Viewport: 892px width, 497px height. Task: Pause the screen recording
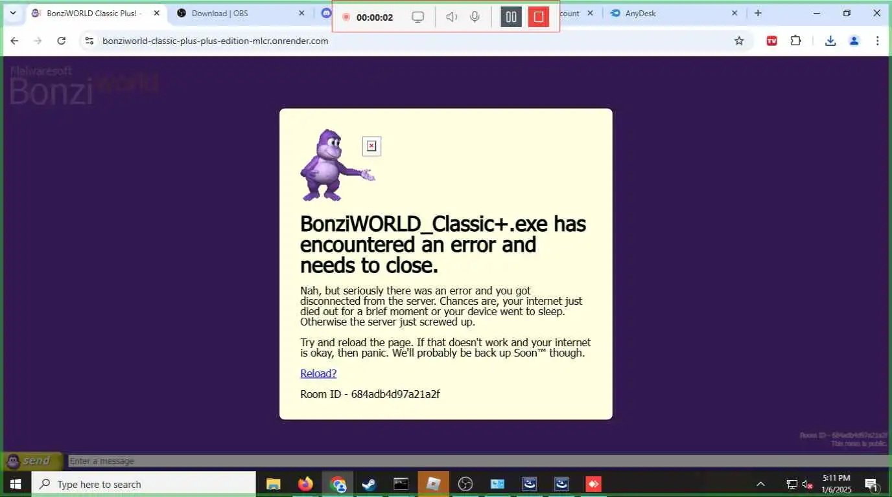click(511, 17)
